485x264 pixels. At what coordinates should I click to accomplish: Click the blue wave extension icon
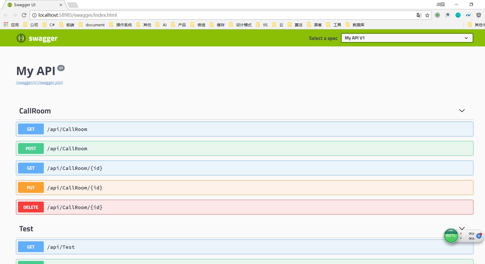click(468, 15)
